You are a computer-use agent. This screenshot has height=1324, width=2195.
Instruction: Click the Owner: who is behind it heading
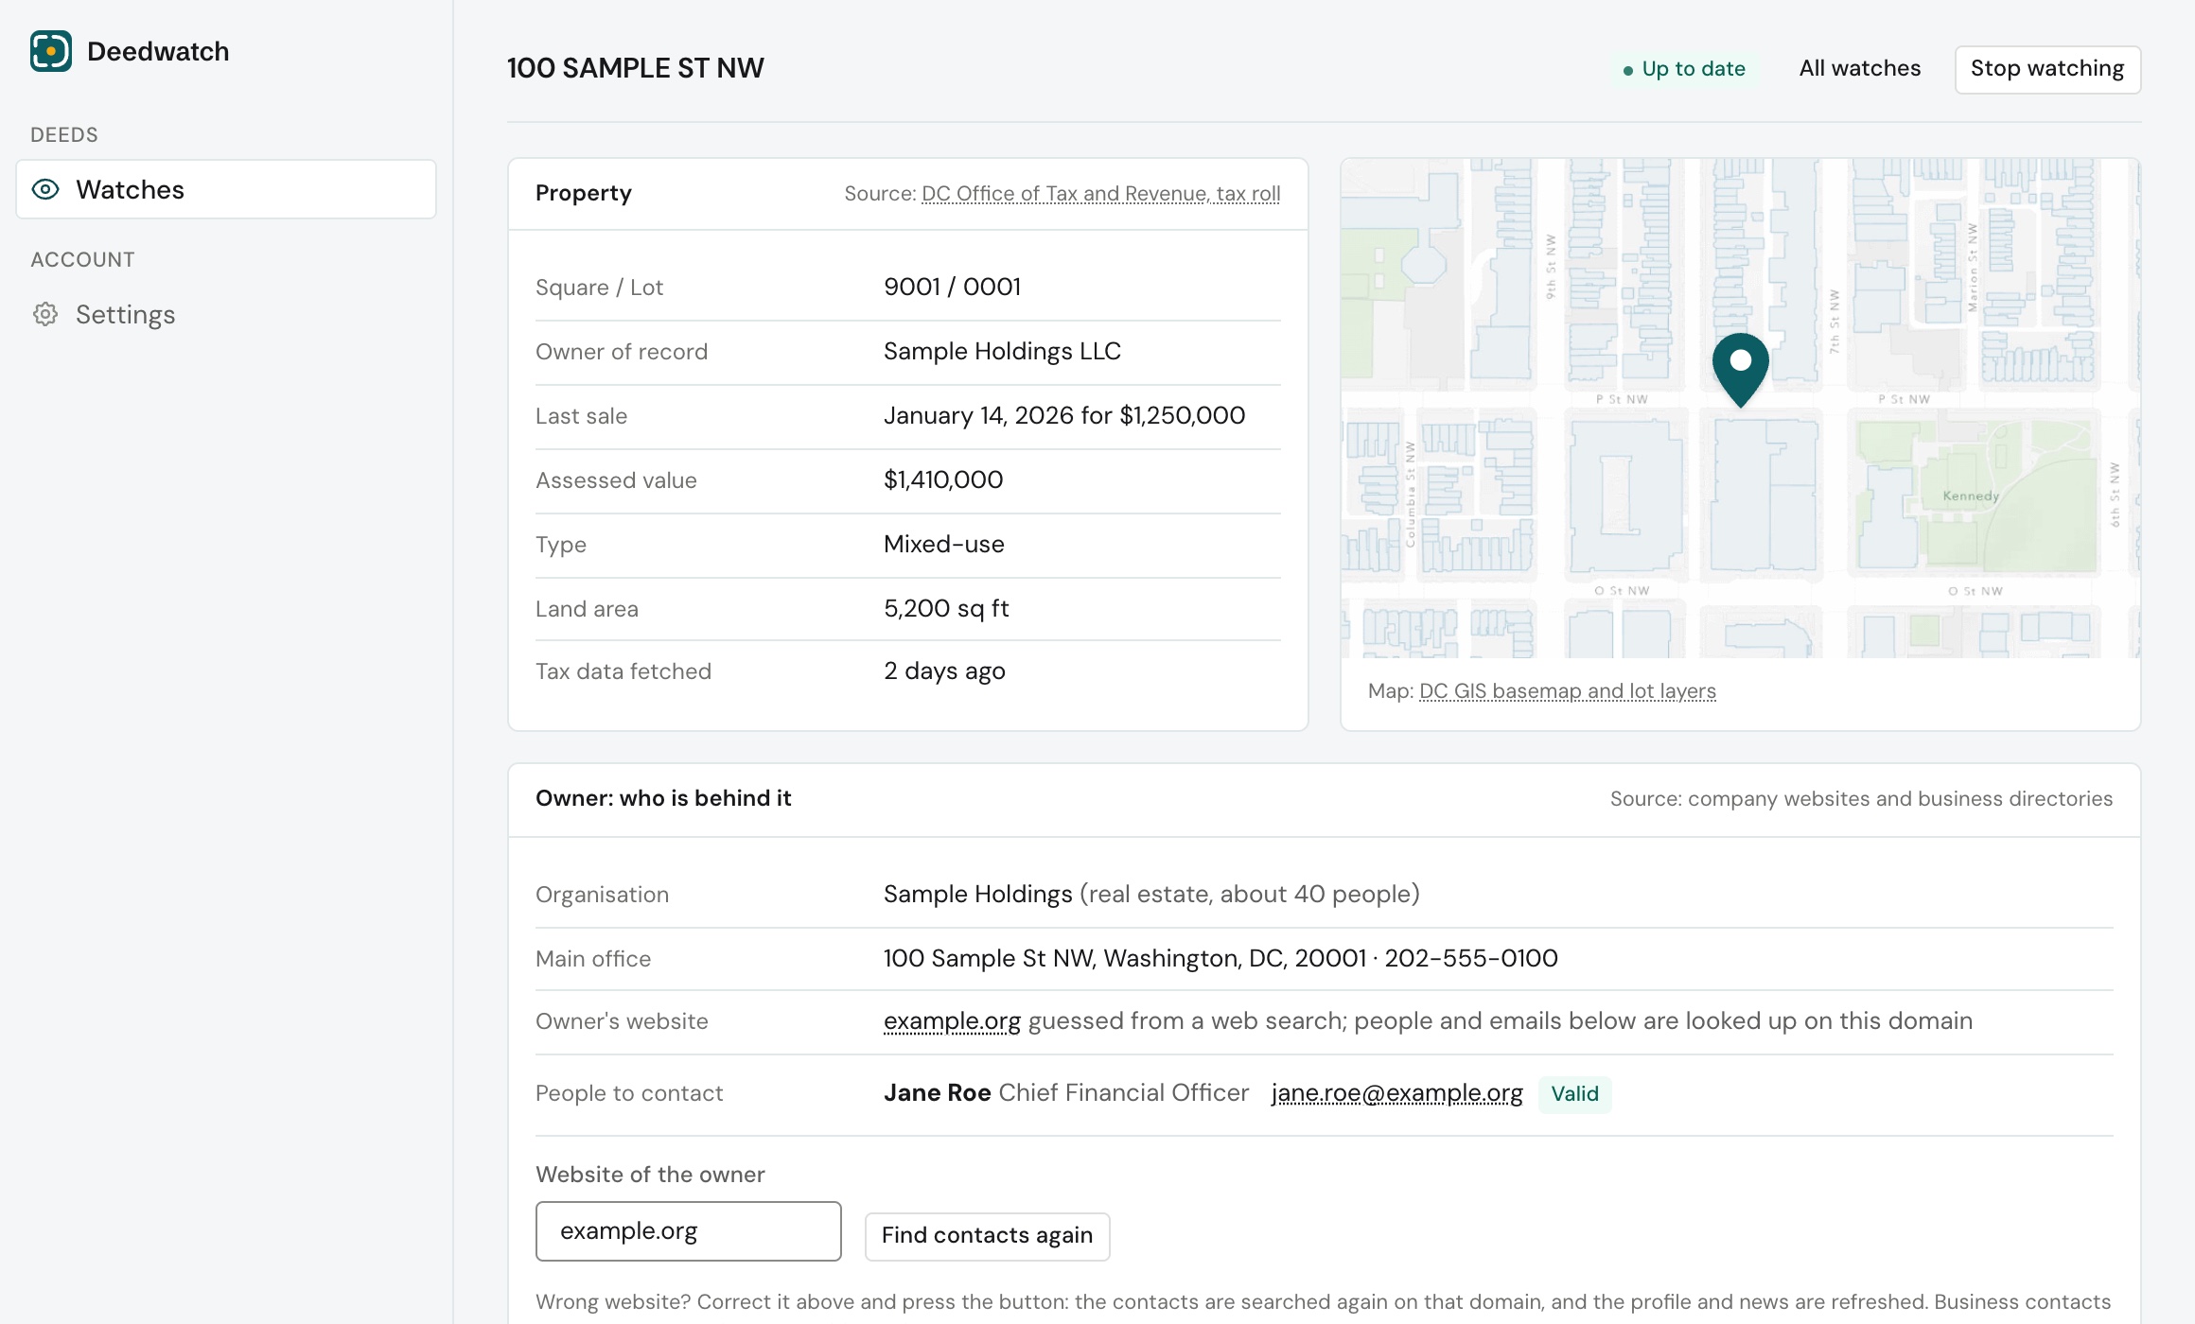pos(663,798)
